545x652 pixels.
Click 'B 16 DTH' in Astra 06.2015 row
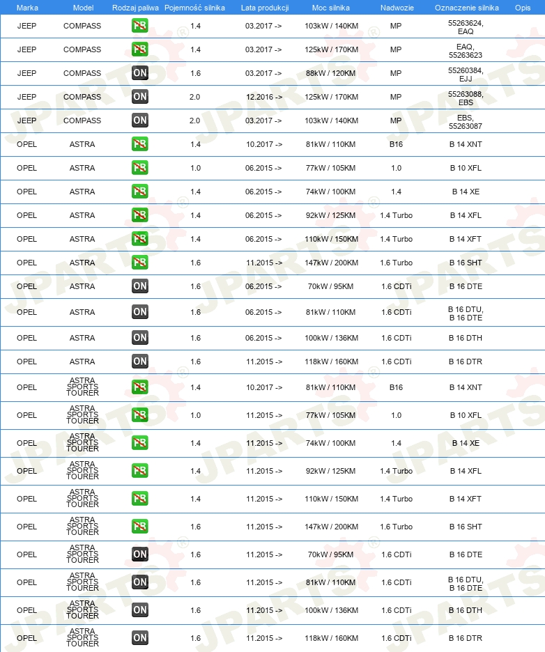click(x=466, y=338)
